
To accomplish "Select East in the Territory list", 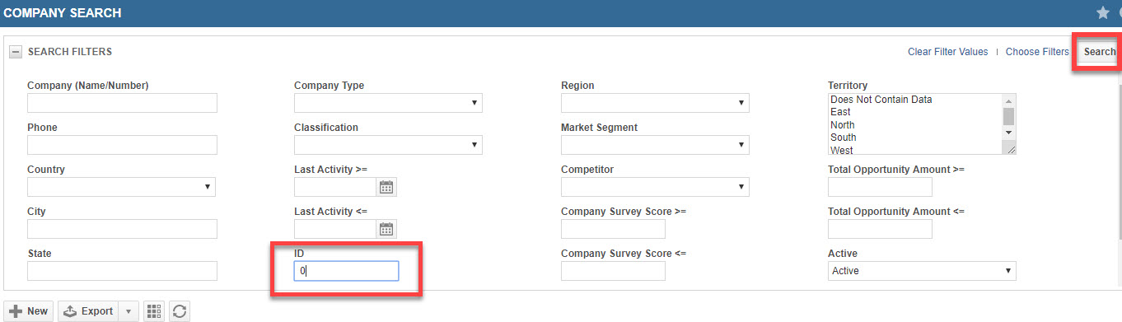I will click(841, 112).
